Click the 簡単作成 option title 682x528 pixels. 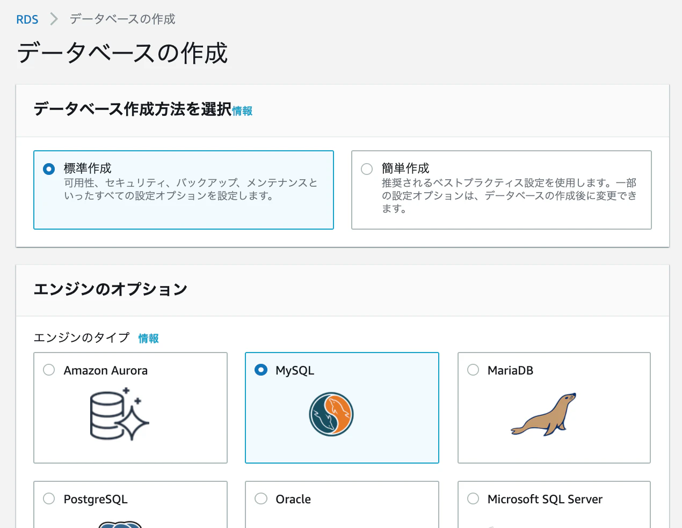tap(405, 168)
